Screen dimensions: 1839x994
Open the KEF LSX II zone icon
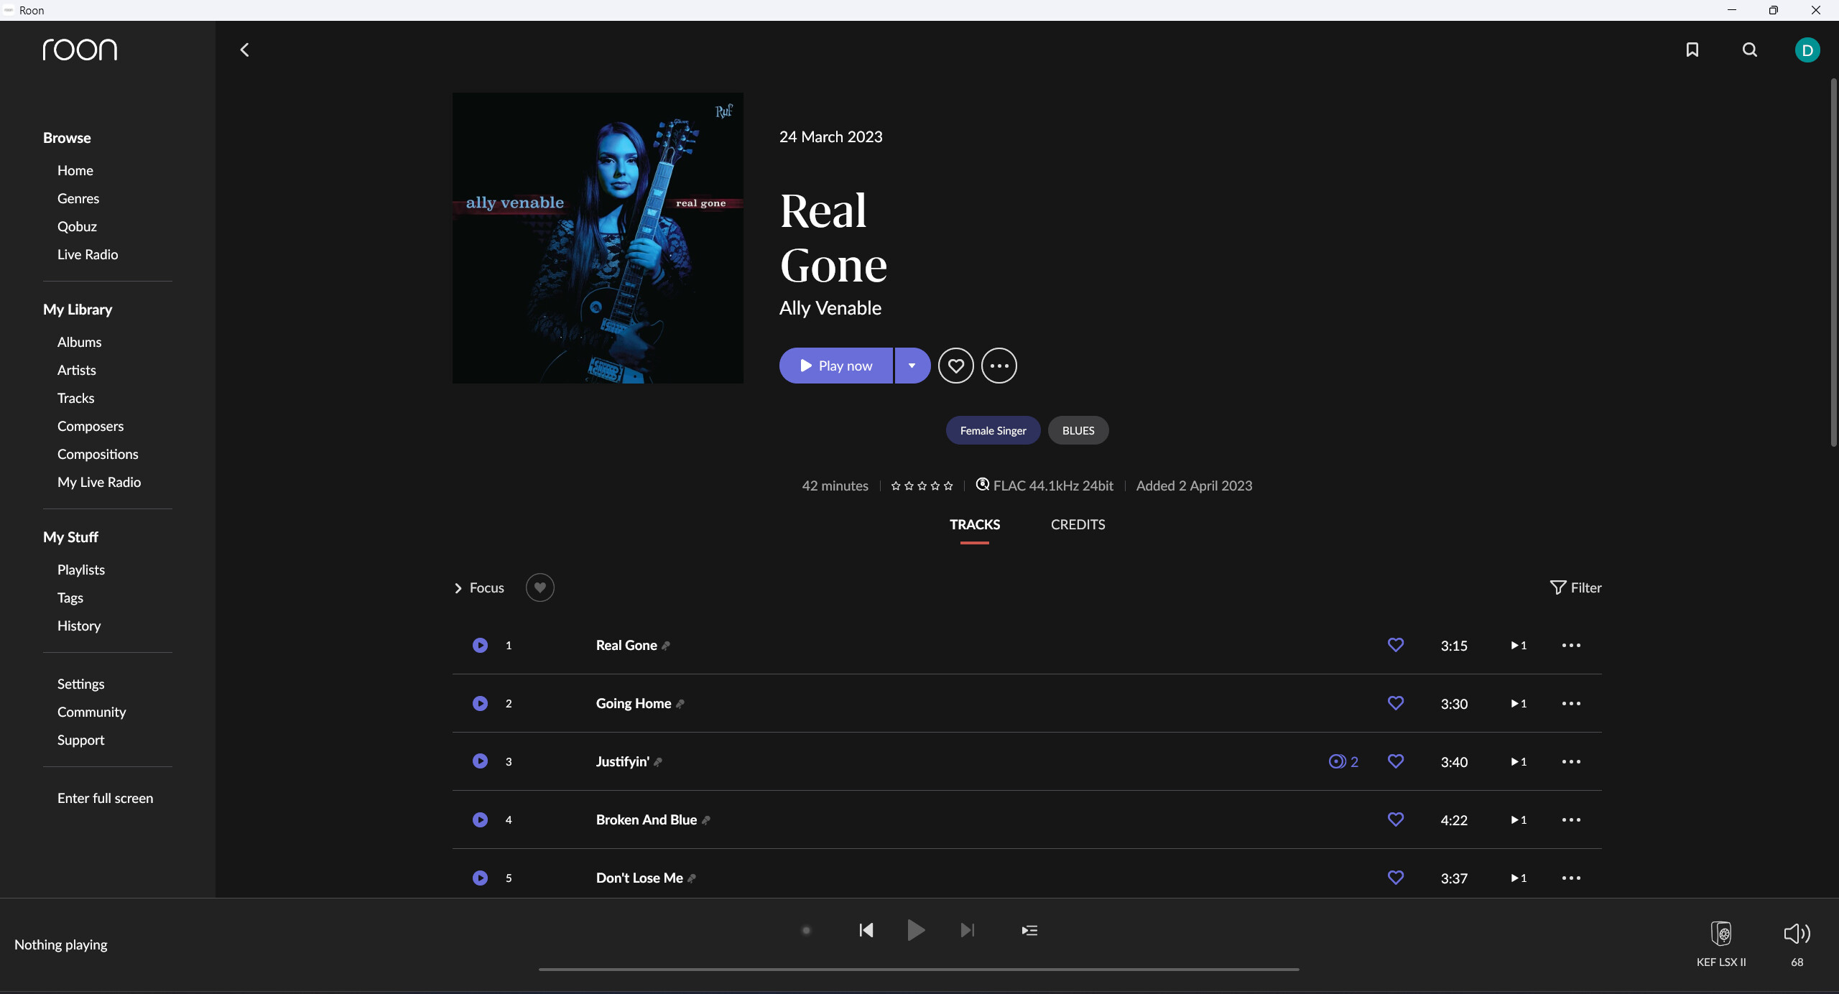(1721, 933)
